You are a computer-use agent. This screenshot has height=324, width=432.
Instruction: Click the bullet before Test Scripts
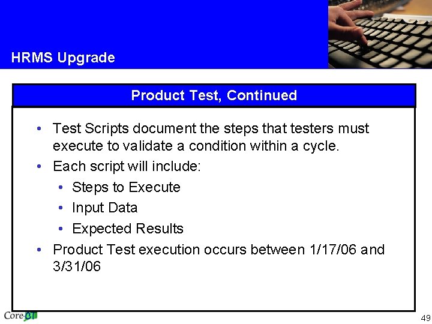(38, 129)
